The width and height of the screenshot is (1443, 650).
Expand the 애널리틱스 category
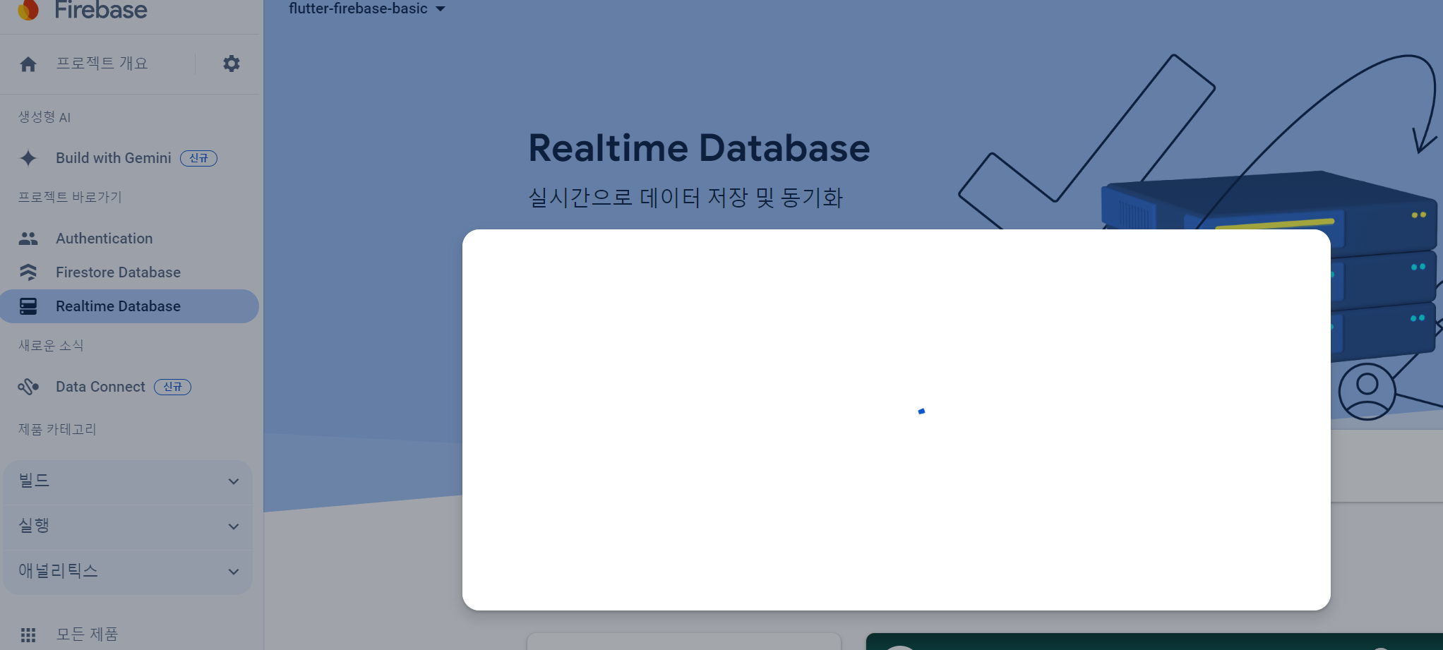[128, 572]
